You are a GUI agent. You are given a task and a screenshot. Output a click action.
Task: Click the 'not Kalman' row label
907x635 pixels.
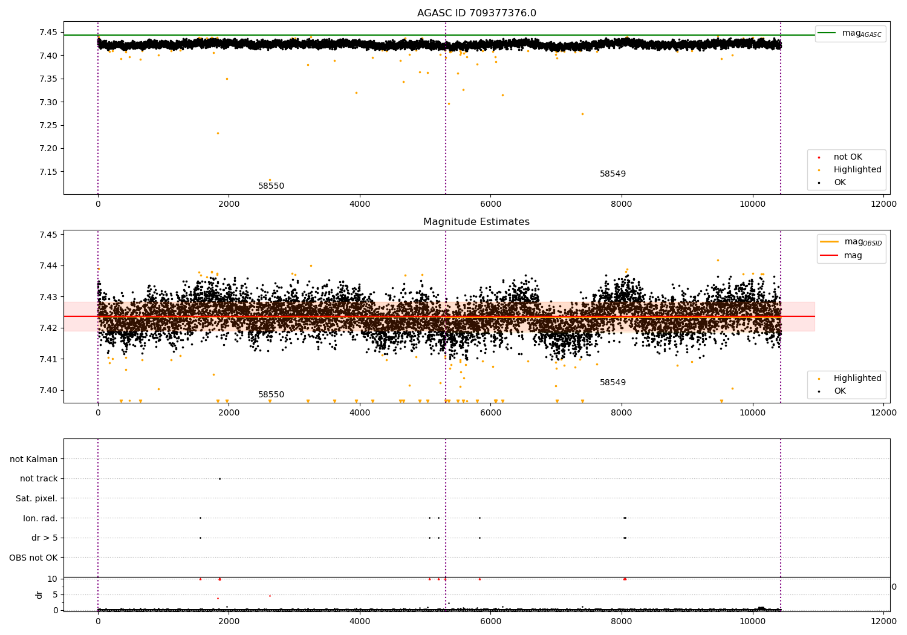pyautogui.click(x=34, y=459)
